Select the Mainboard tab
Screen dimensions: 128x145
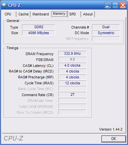coord(41,14)
